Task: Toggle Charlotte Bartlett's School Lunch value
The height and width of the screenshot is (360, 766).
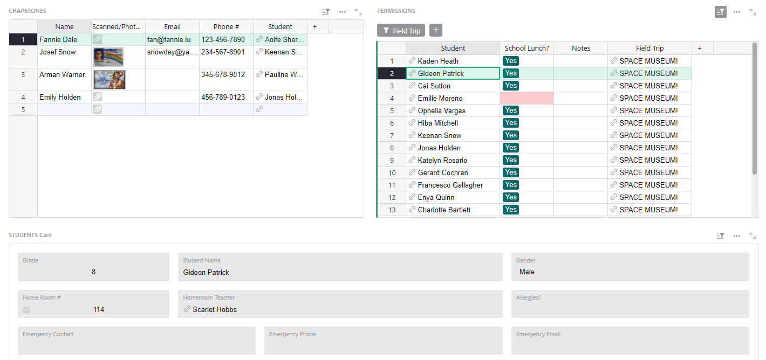Action: pos(510,209)
